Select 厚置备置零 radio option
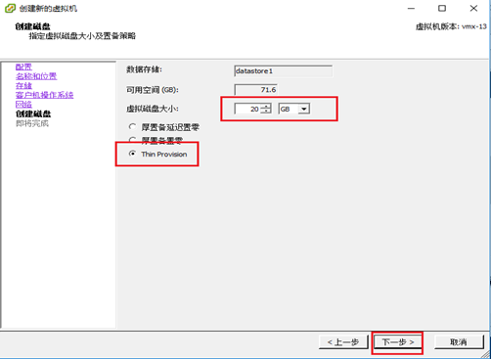491x359 pixels. 132,140
